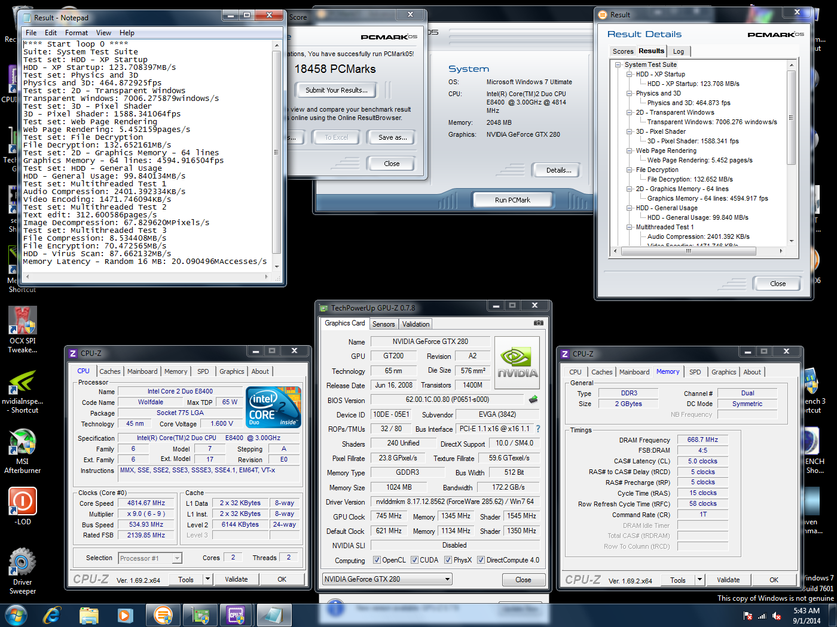Screen dimensions: 837x627
Task: Click the GPU-Z BIOS save icon
Action: coord(533,399)
